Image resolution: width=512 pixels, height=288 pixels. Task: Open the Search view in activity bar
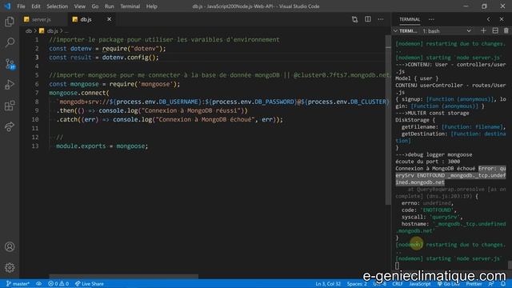pyautogui.click(x=10, y=42)
